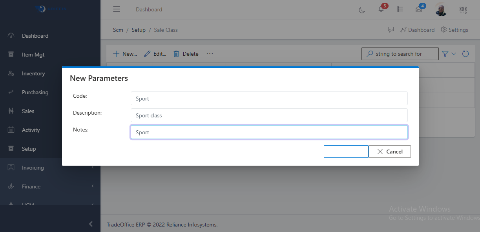The image size is (480, 232).
Task: Click the Dashboard speedometer icon
Action: coord(11,36)
